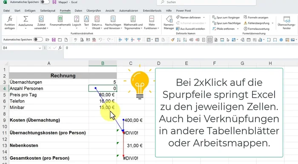Switch to the Automatisieren tab
This screenshot has width=298, height=164.
pos(129,11)
